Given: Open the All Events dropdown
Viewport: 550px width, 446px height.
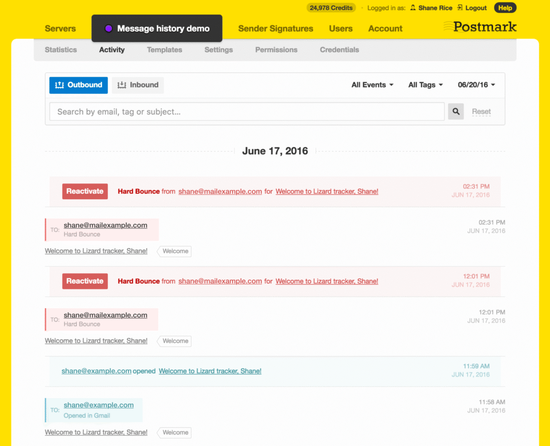Looking at the screenshot, I should (372, 85).
